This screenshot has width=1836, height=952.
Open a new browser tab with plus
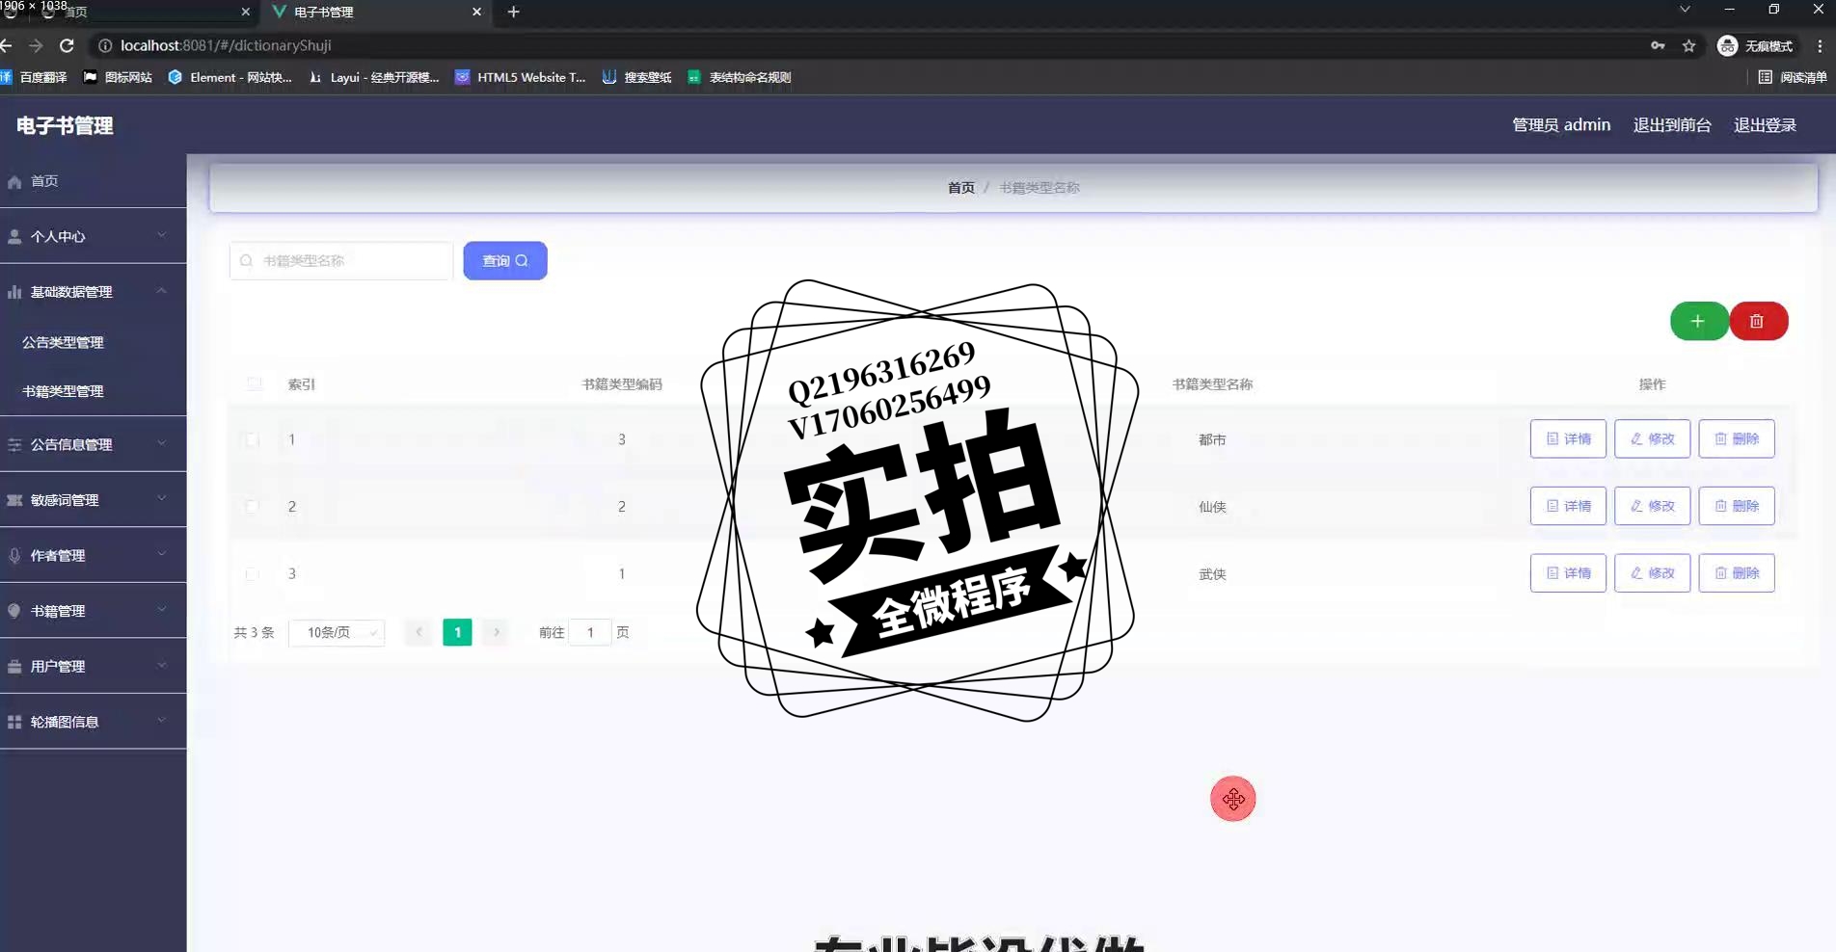513,12
